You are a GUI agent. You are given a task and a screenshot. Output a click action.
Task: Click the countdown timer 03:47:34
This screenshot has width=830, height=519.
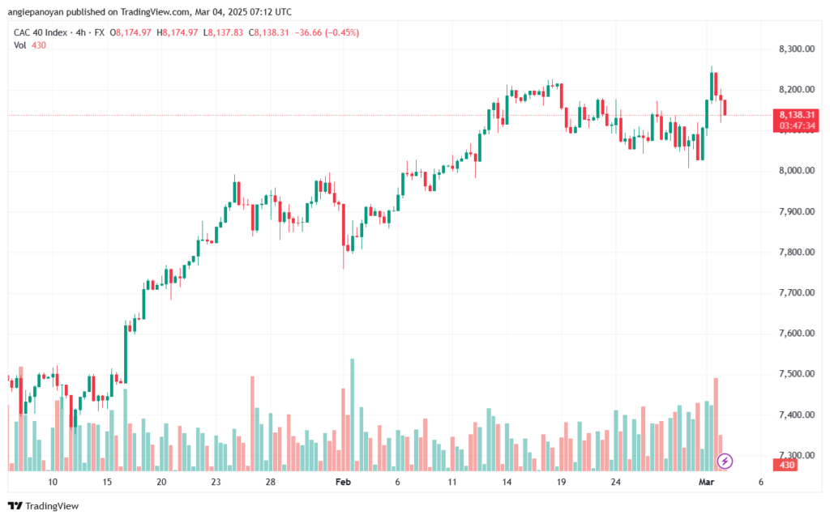(797, 125)
